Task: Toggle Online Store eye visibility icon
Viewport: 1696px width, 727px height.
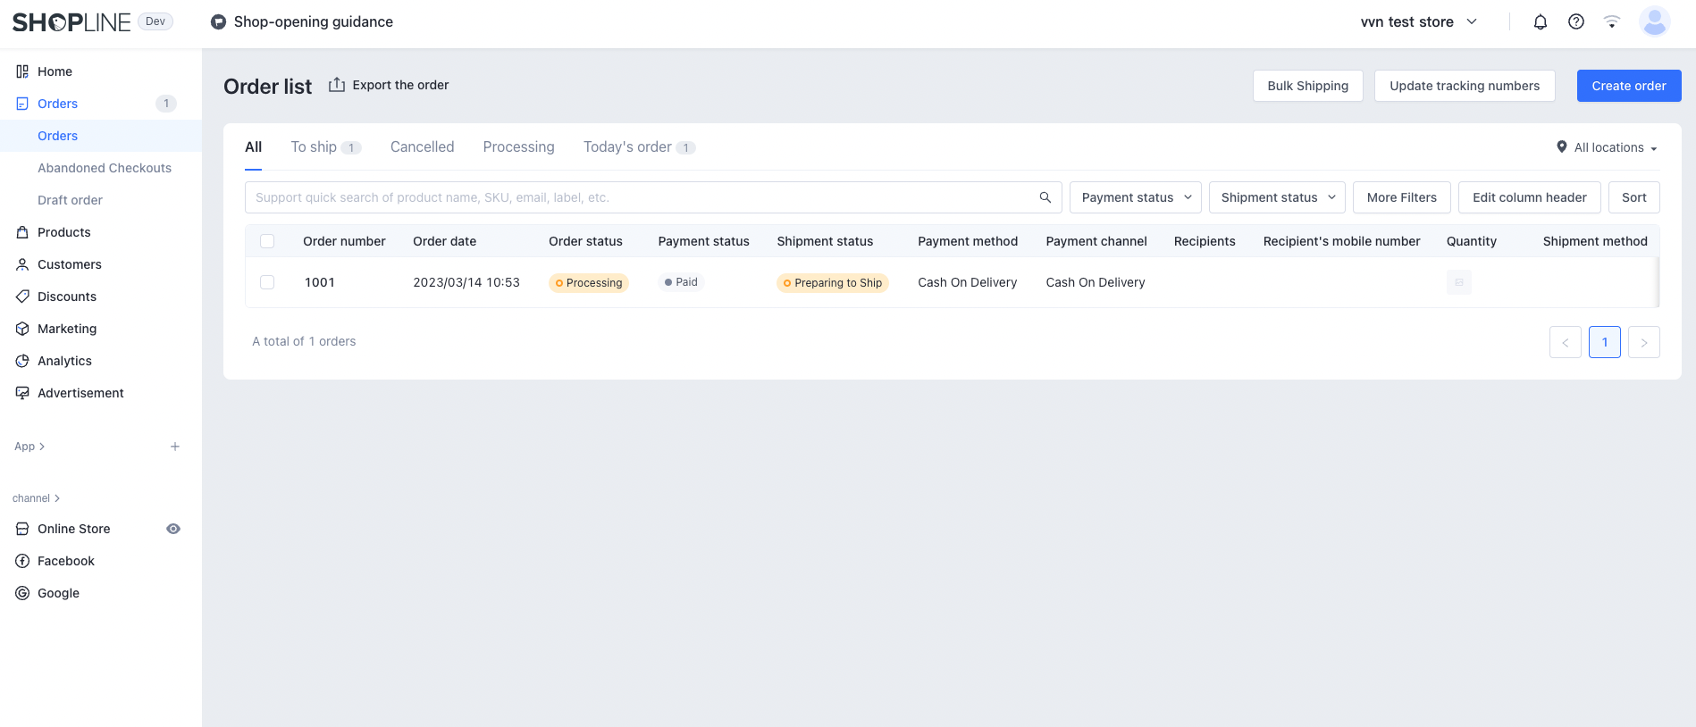Action: [x=173, y=529]
